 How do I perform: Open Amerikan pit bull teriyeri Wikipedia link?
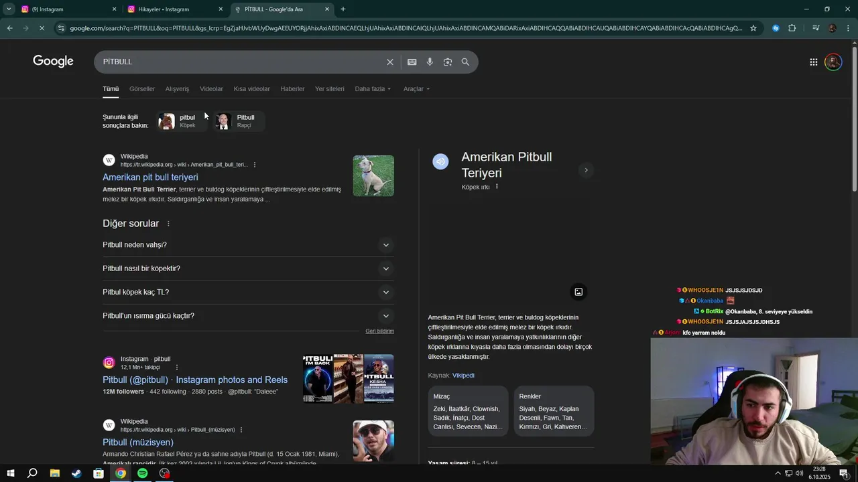coord(150,177)
